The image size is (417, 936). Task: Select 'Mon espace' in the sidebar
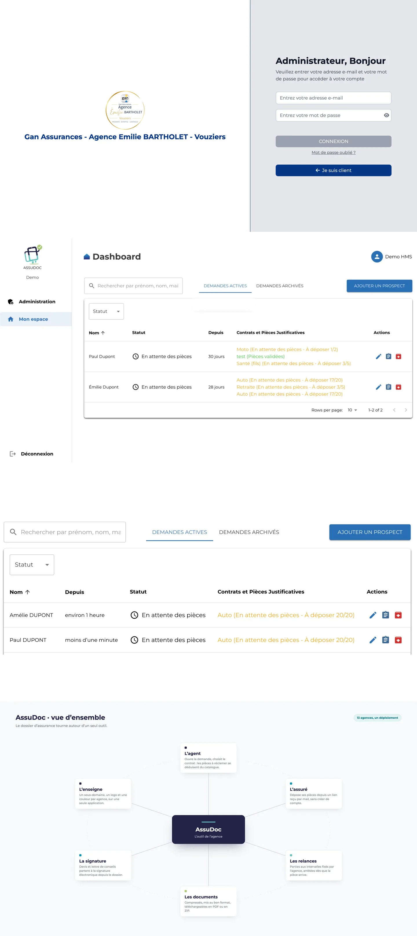click(x=36, y=319)
